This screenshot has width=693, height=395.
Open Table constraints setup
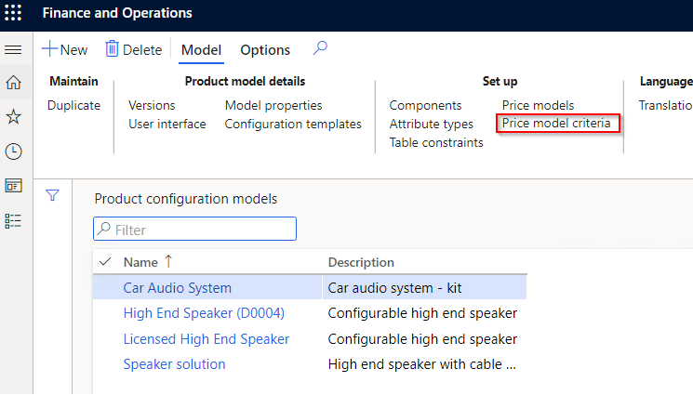[436, 142]
